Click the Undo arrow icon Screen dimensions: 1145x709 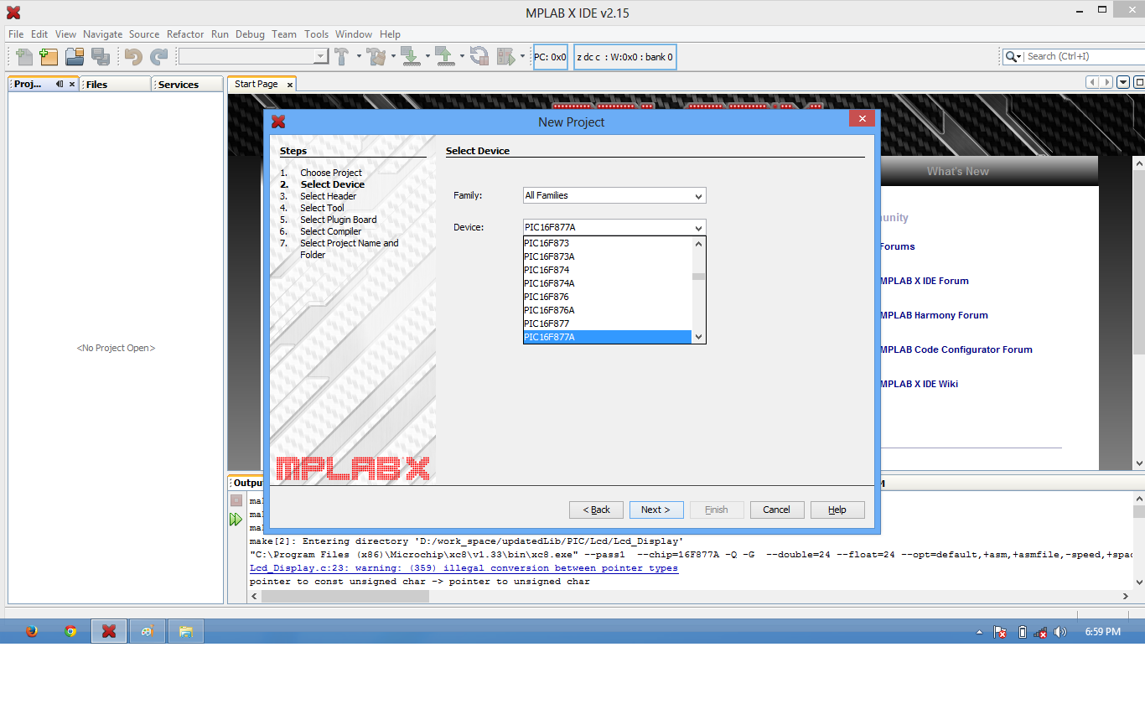click(132, 57)
